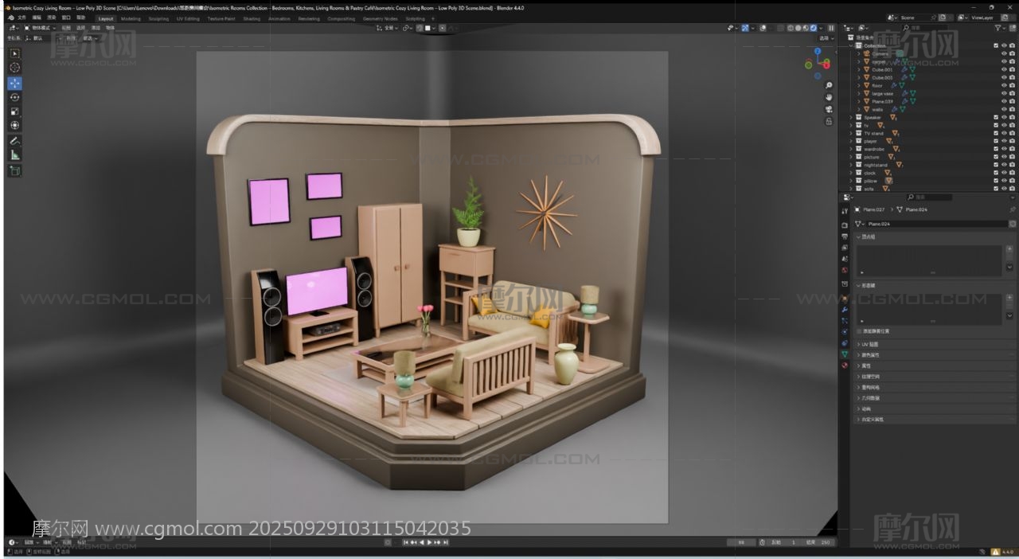Click the Z axis on navigation gizmo
The width and height of the screenshot is (1019, 559).
pyautogui.click(x=817, y=51)
